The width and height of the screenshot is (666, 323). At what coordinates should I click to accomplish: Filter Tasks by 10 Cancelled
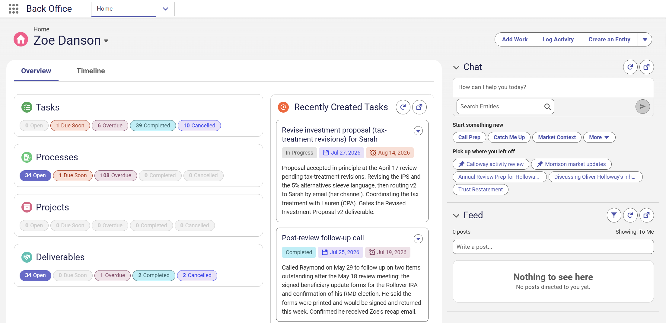click(x=199, y=126)
